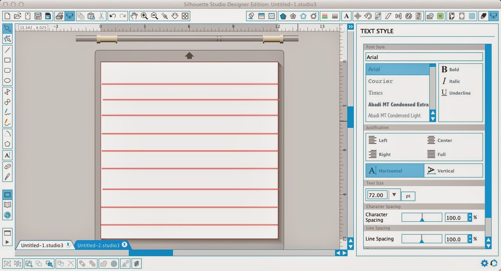Open the Fill Gradient panel icon
Image resolution: width=501 pixels, height=271 pixels.
pos(261,16)
